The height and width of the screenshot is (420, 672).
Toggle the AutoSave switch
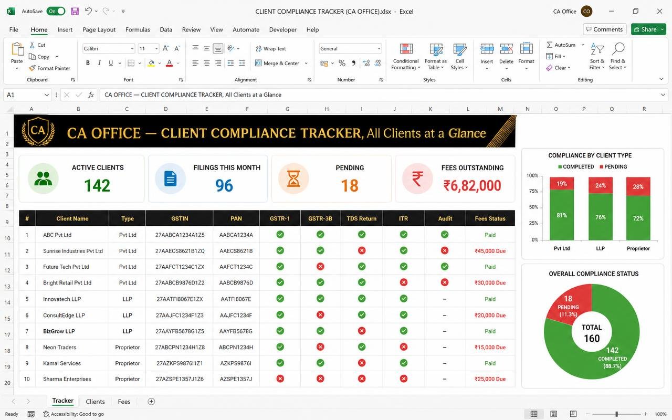(x=56, y=11)
